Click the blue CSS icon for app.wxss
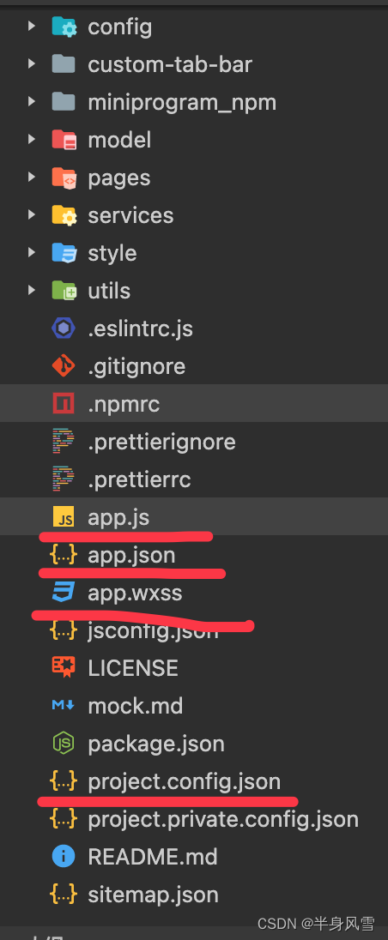The image size is (388, 940). [64, 593]
